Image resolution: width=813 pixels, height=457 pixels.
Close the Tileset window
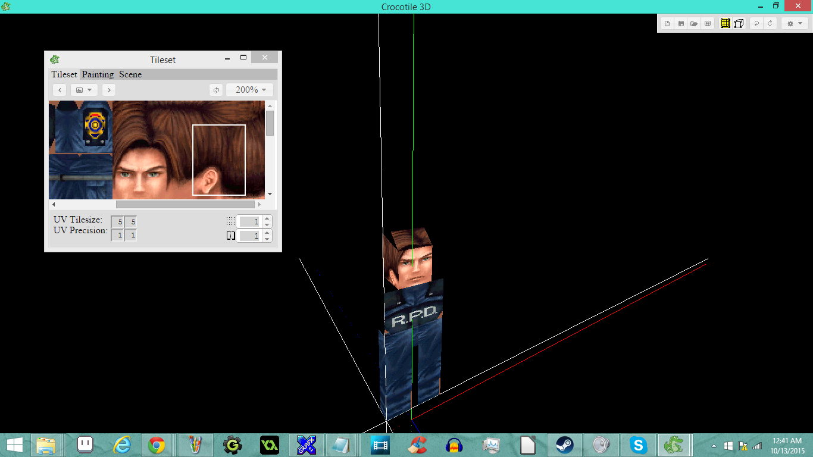coord(264,58)
